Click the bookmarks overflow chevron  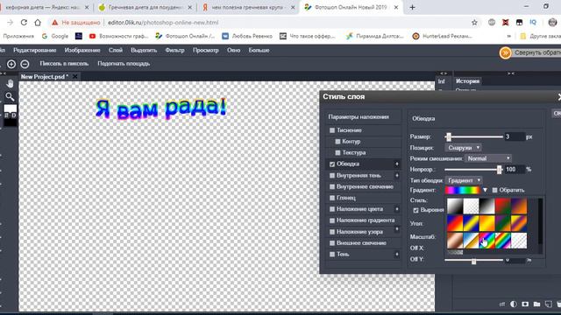coord(508,36)
